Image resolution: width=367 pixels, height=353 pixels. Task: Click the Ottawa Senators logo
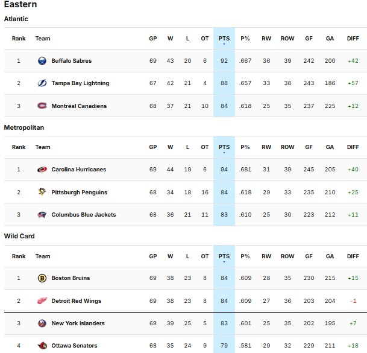coord(42,346)
